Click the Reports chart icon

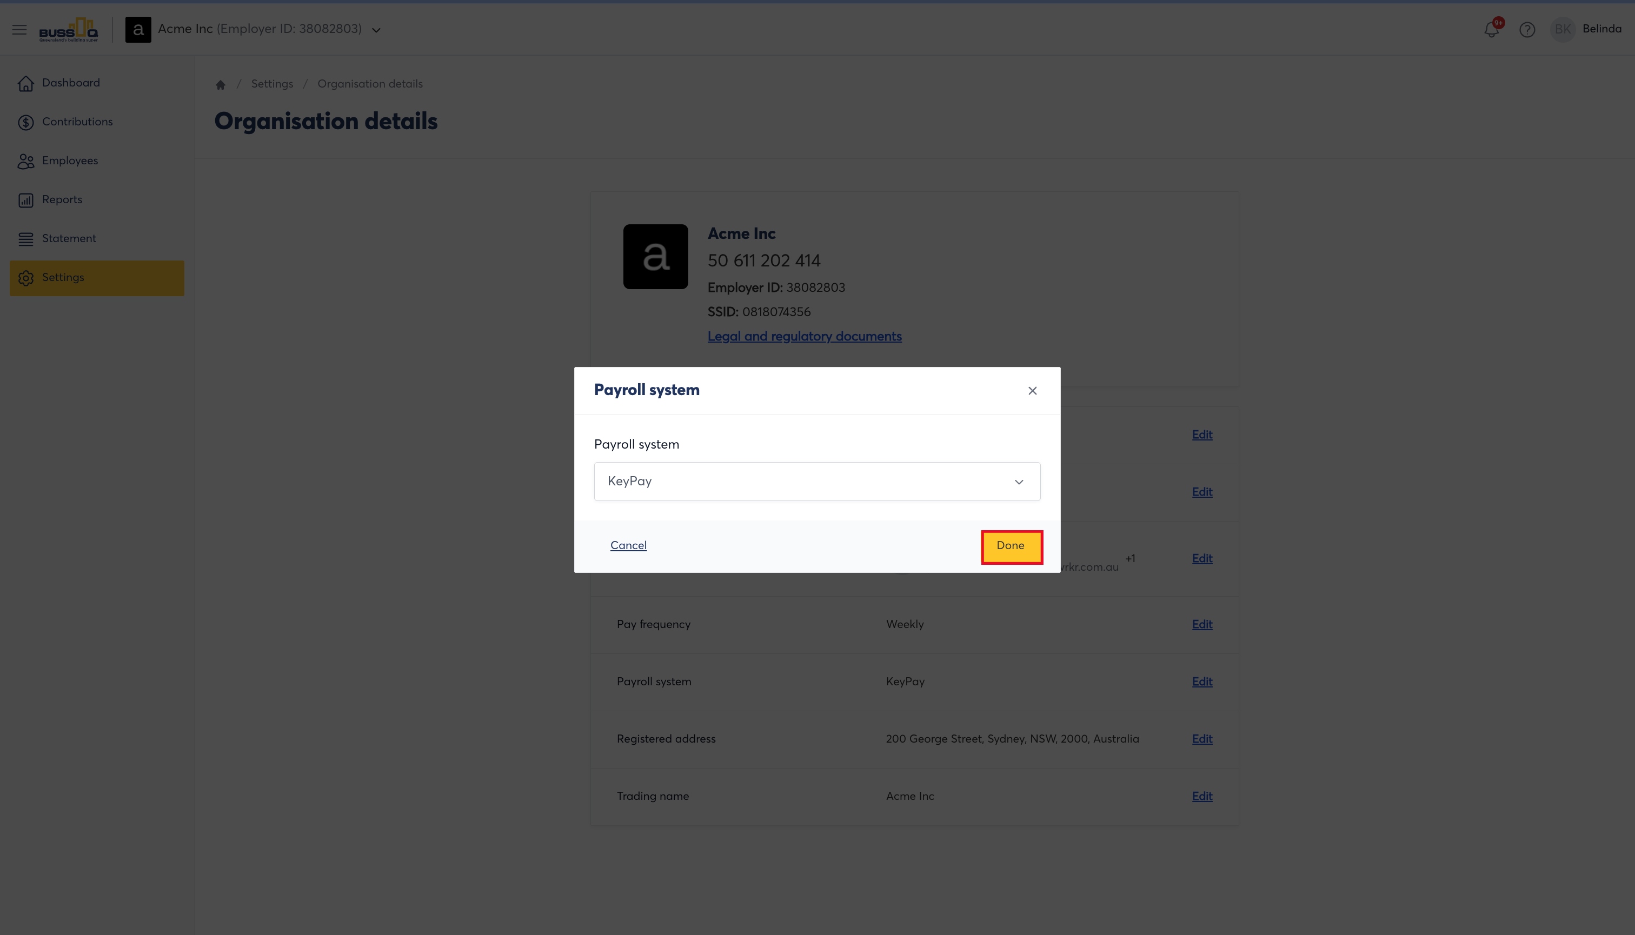coord(26,201)
